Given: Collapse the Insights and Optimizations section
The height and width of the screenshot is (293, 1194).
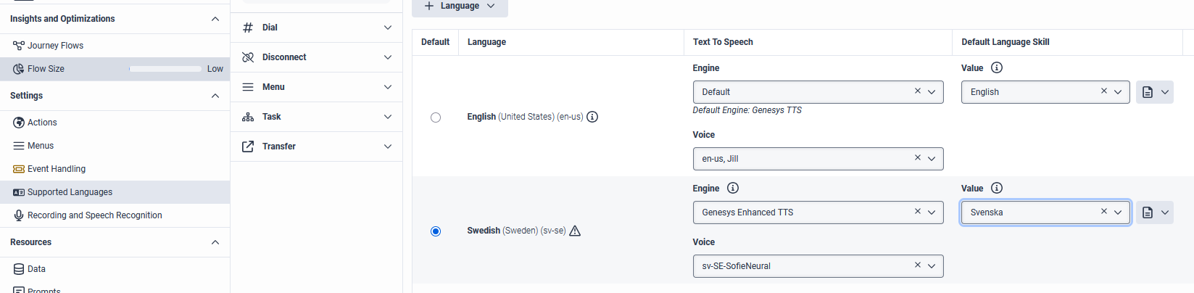Looking at the screenshot, I should click(x=215, y=19).
